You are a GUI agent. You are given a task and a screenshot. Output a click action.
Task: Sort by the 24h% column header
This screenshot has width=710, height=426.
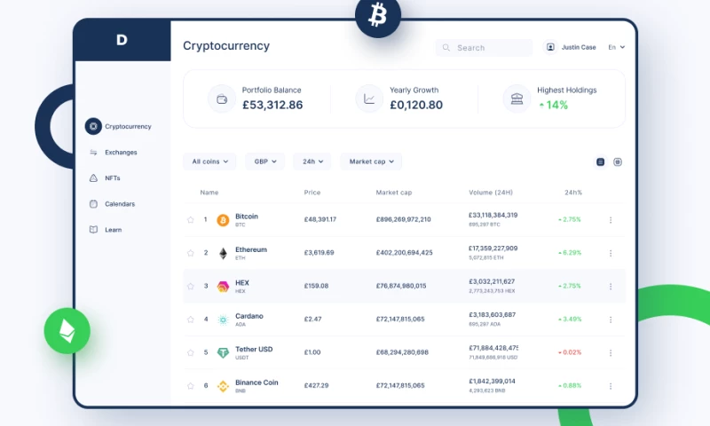click(573, 193)
